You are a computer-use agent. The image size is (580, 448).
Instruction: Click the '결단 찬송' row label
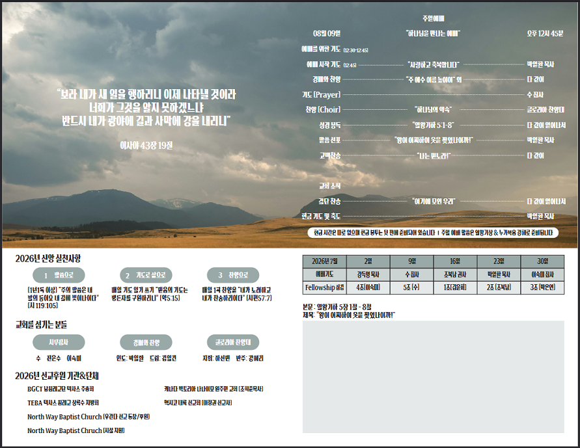coord(329,202)
